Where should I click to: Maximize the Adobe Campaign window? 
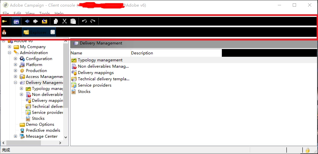[x=294, y=5]
